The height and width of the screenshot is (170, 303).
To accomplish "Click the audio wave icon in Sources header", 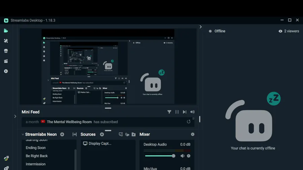I will [x=127, y=134].
